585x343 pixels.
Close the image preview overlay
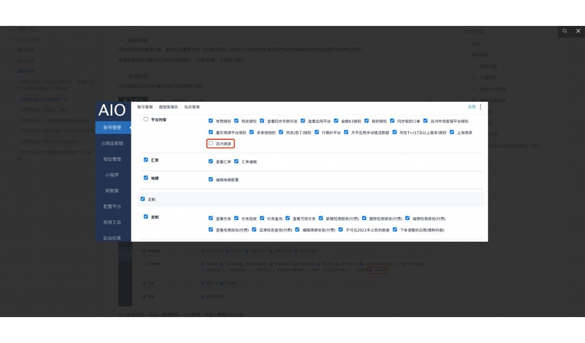(x=578, y=31)
